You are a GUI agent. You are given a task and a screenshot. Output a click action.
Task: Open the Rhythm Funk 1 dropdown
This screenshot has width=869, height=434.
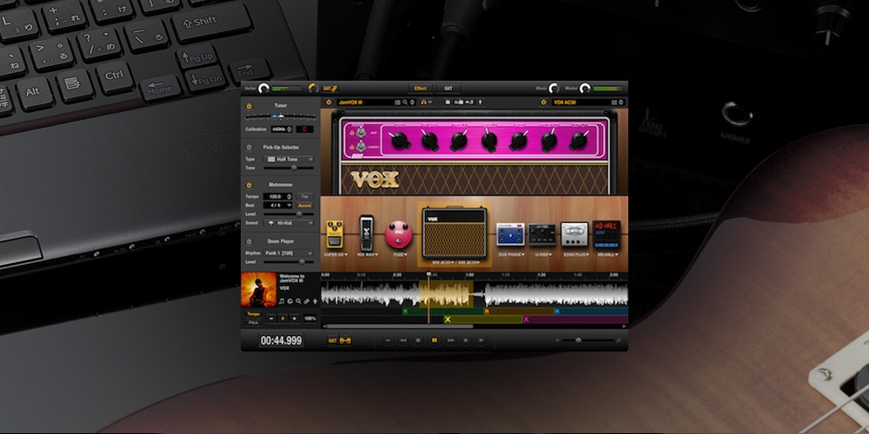pyautogui.click(x=289, y=253)
